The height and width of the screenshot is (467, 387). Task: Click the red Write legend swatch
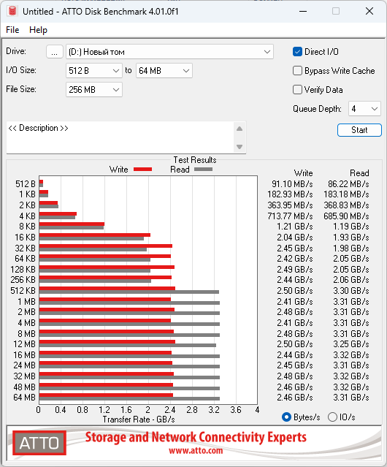point(143,169)
